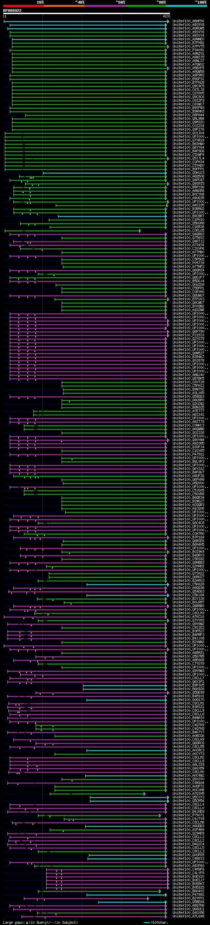Image resolution: width=210 pixels, height=925 pixels.
Task: Click the UniRef100_A9NZV1 label
Action: pyautogui.click(x=188, y=53)
